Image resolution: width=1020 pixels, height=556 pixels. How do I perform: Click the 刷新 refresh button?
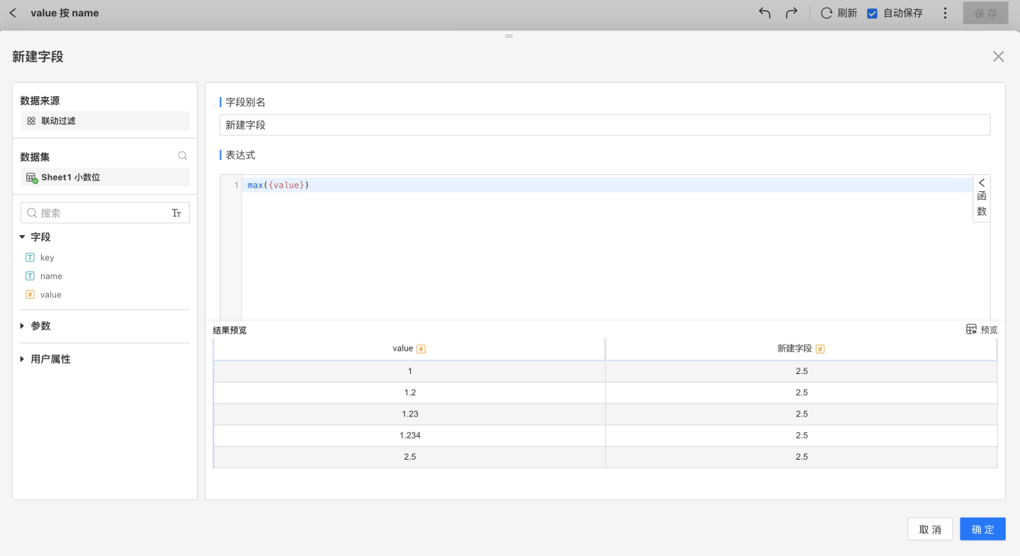point(839,13)
